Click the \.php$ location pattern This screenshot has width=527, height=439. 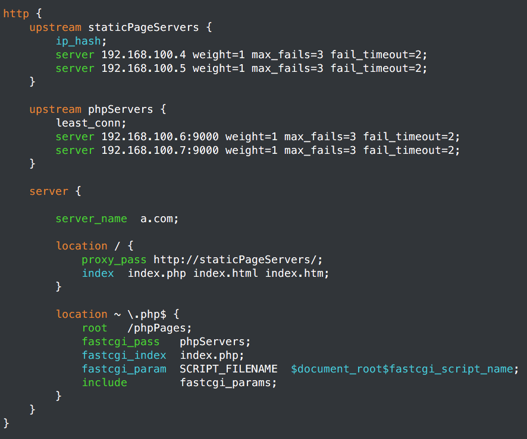click(x=147, y=314)
